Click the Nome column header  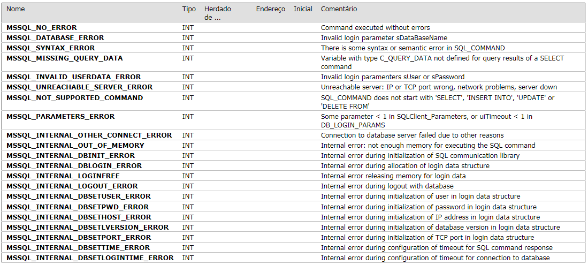click(16, 9)
